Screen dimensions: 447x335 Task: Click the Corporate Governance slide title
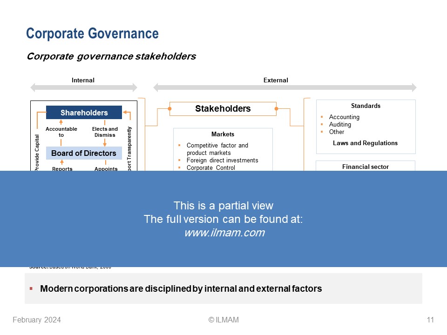[92, 34]
